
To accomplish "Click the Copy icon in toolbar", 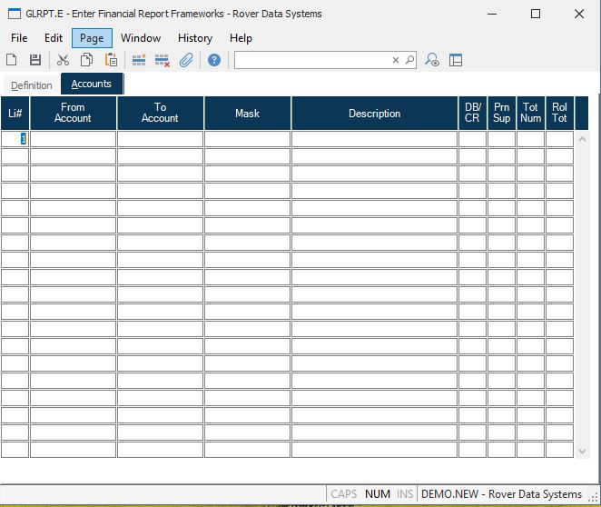I will tap(87, 60).
